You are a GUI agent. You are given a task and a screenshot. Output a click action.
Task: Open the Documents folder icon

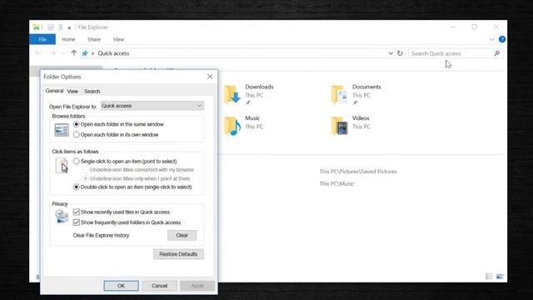tap(339, 94)
